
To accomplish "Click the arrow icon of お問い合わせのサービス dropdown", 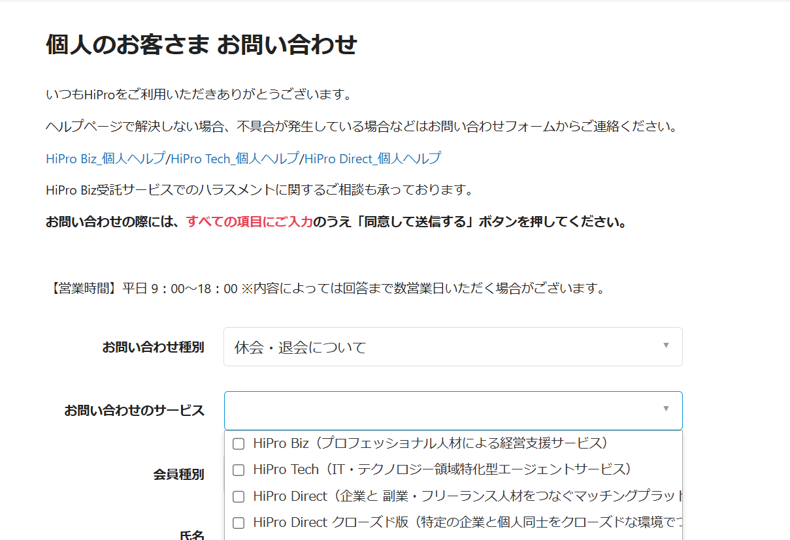I will [666, 409].
